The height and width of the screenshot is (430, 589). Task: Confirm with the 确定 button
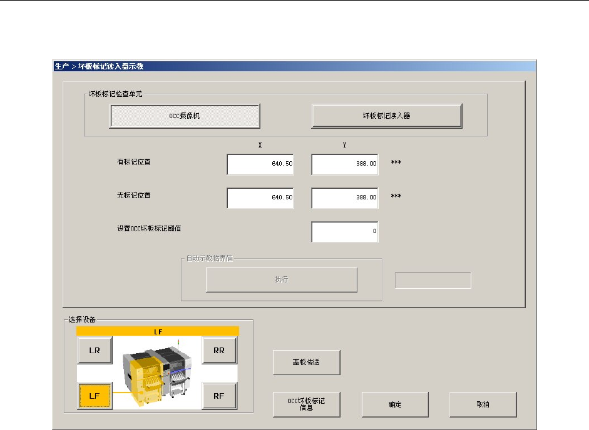[395, 404]
